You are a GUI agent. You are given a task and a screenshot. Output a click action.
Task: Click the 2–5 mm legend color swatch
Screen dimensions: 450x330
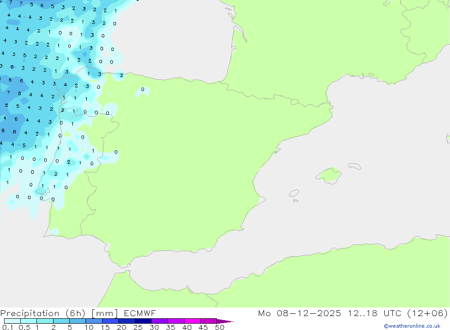click(x=61, y=321)
